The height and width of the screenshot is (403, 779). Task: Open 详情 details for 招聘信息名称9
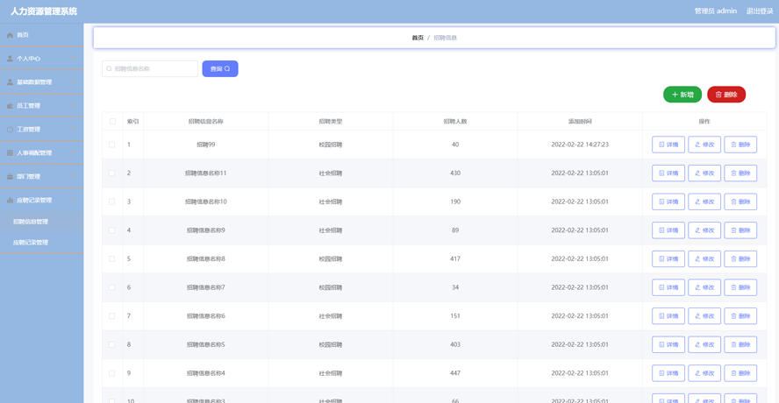[668, 230]
